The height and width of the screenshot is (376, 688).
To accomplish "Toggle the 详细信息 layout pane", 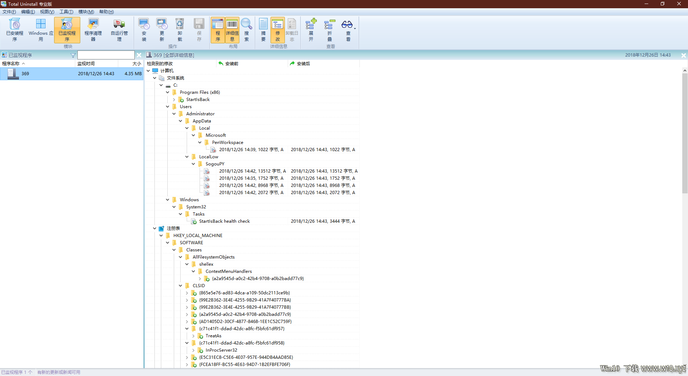I will (x=232, y=30).
